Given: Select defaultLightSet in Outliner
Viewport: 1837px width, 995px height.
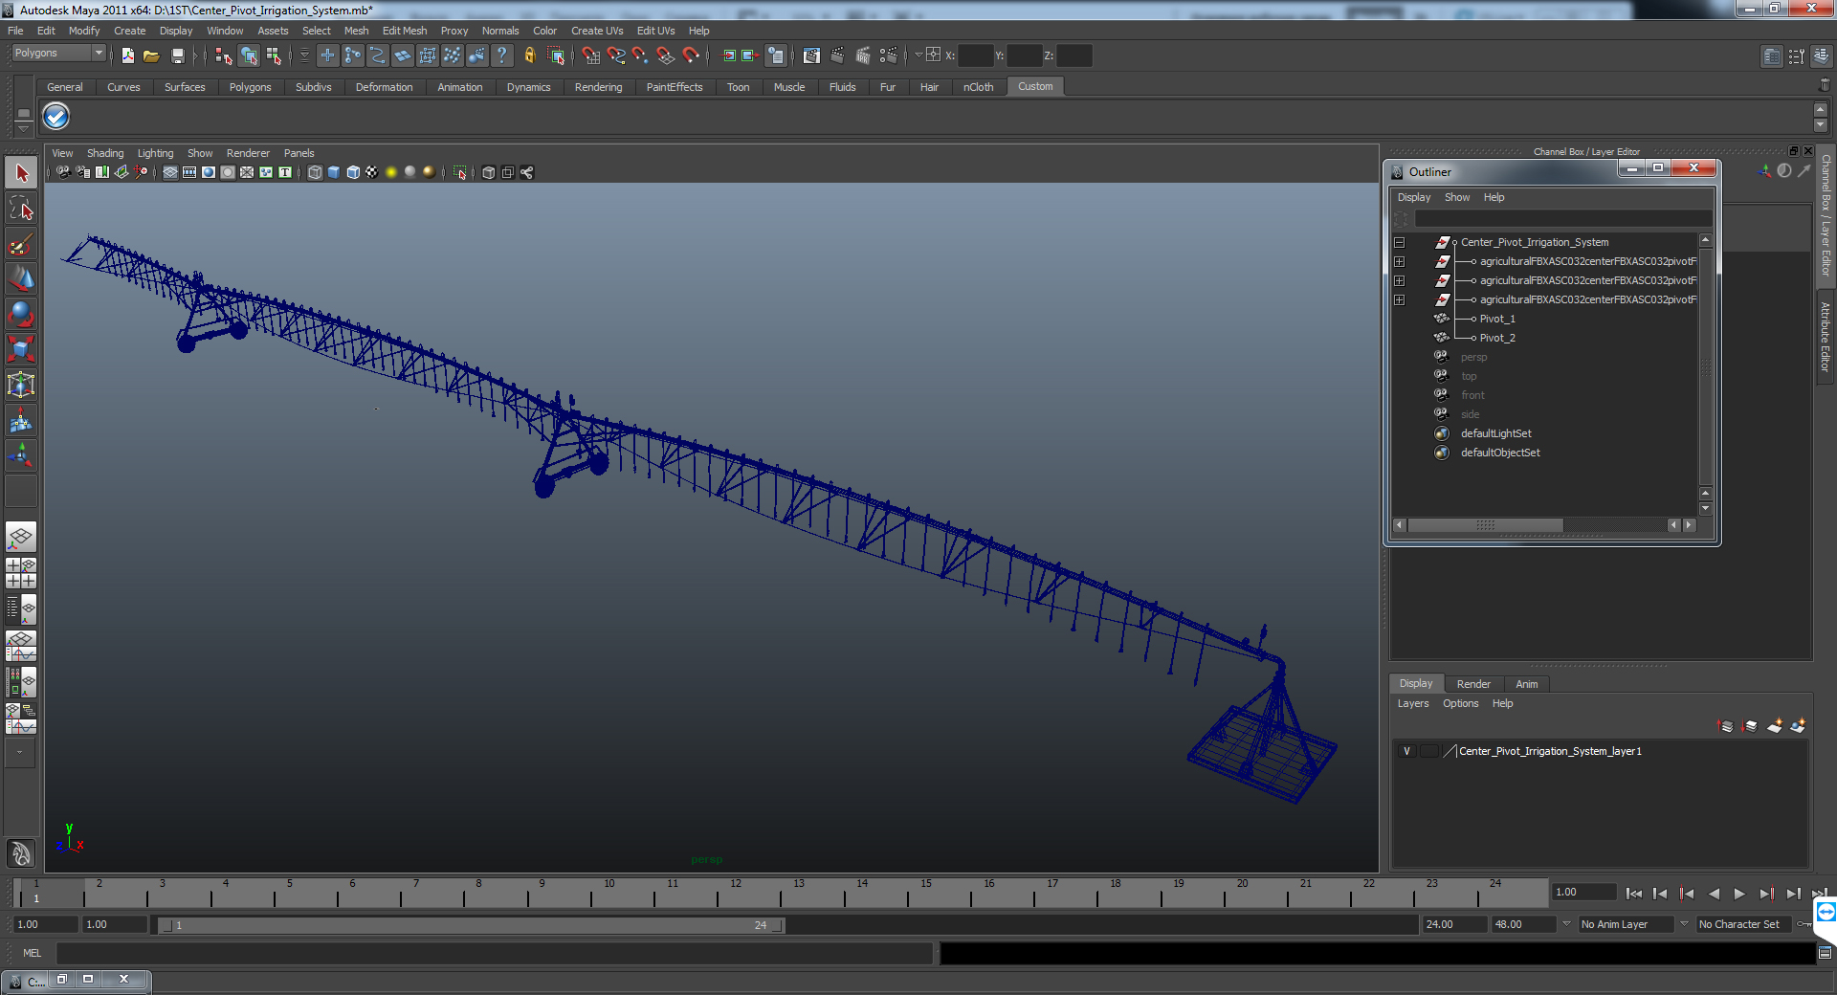Looking at the screenshot, I should coord(1495,433).
